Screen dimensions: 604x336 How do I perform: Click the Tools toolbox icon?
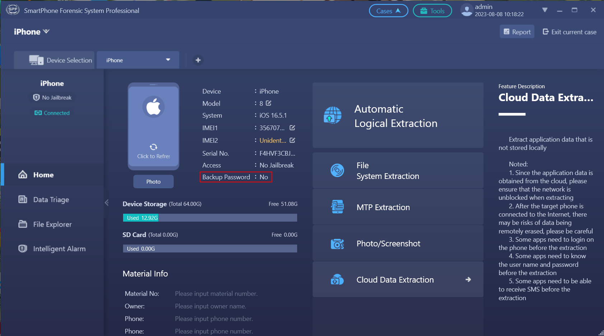click(424, 11)
